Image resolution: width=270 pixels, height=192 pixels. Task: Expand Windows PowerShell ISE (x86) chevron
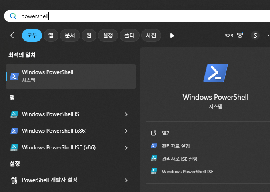click(x=126, y=148)
